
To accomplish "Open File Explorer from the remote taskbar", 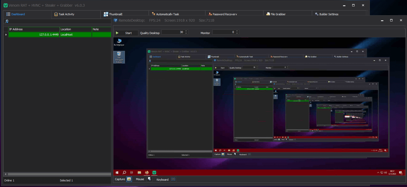I will click(139, 173).
